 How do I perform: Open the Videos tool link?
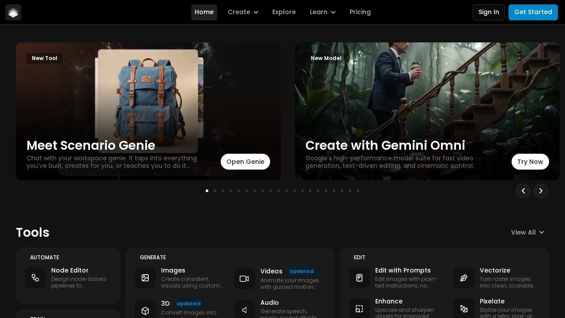point(271,271)
